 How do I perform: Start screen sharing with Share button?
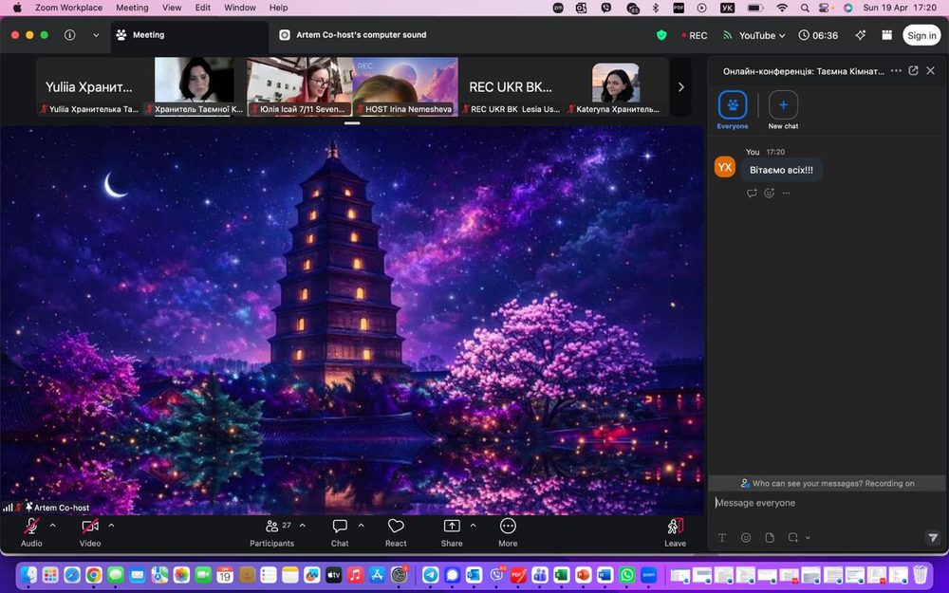452,532
